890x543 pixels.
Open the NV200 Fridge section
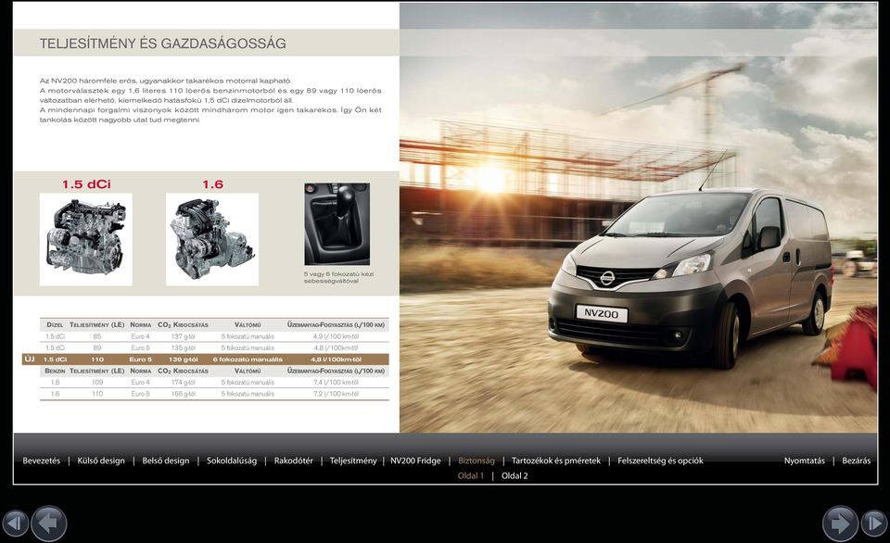tap(415, 461)
